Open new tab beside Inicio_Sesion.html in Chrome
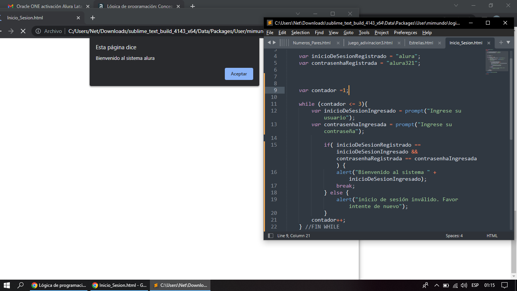The height and width of the screenshot is (291, 517). (93, 18)
